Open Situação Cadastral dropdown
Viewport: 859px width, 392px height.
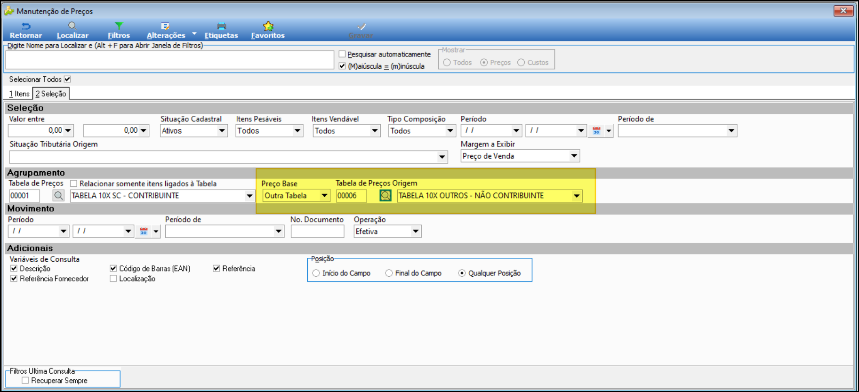pyautogui.click(x=222, y=131)
